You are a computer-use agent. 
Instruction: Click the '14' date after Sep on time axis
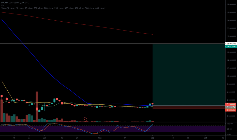coord(173,138)
